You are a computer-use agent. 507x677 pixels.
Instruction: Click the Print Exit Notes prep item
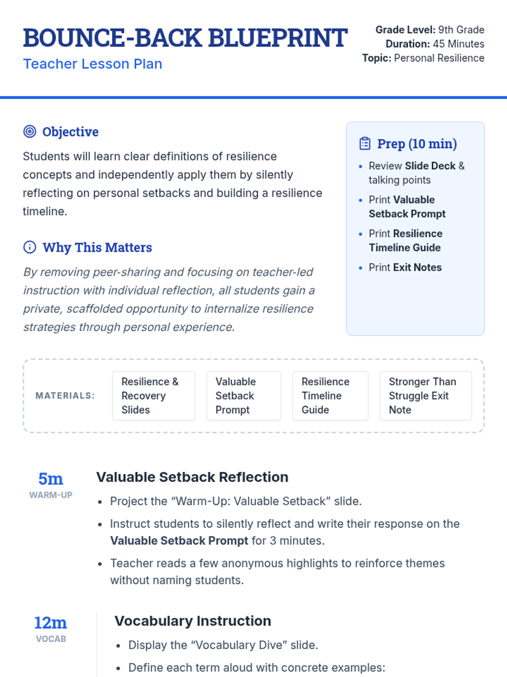click(x=405, y=267)
